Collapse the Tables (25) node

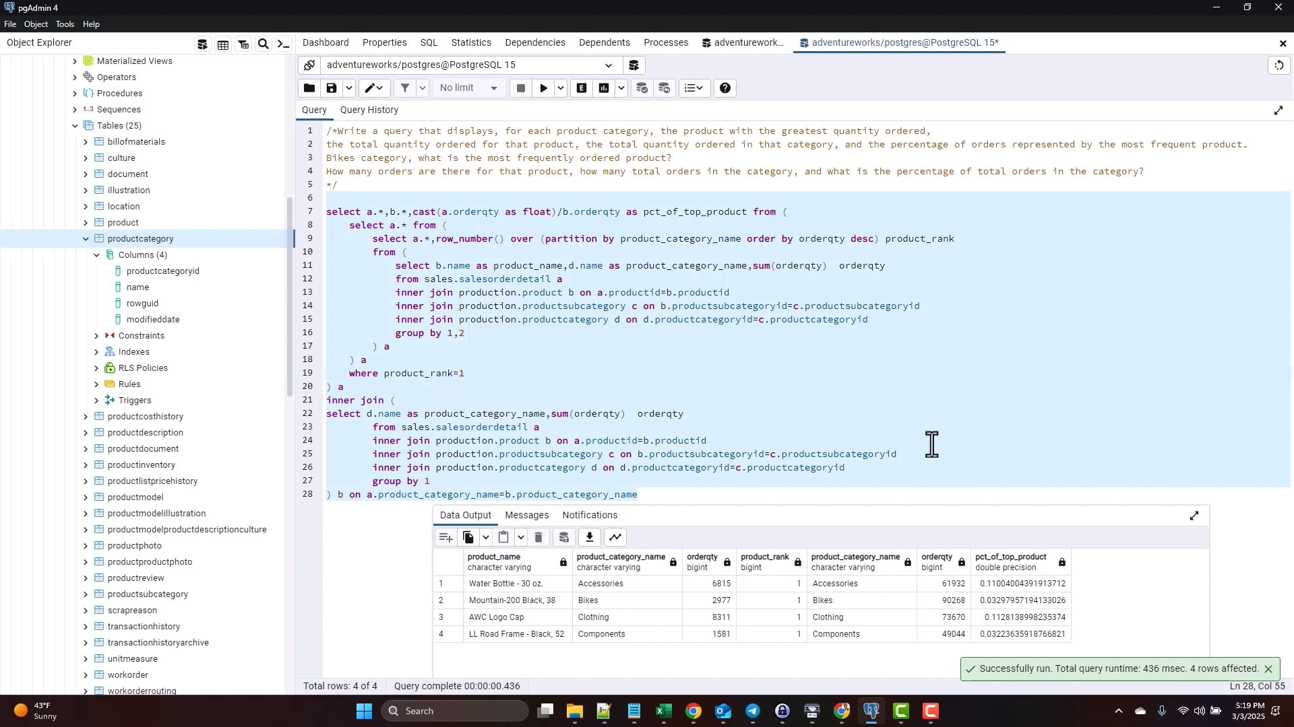pos(75,126)
